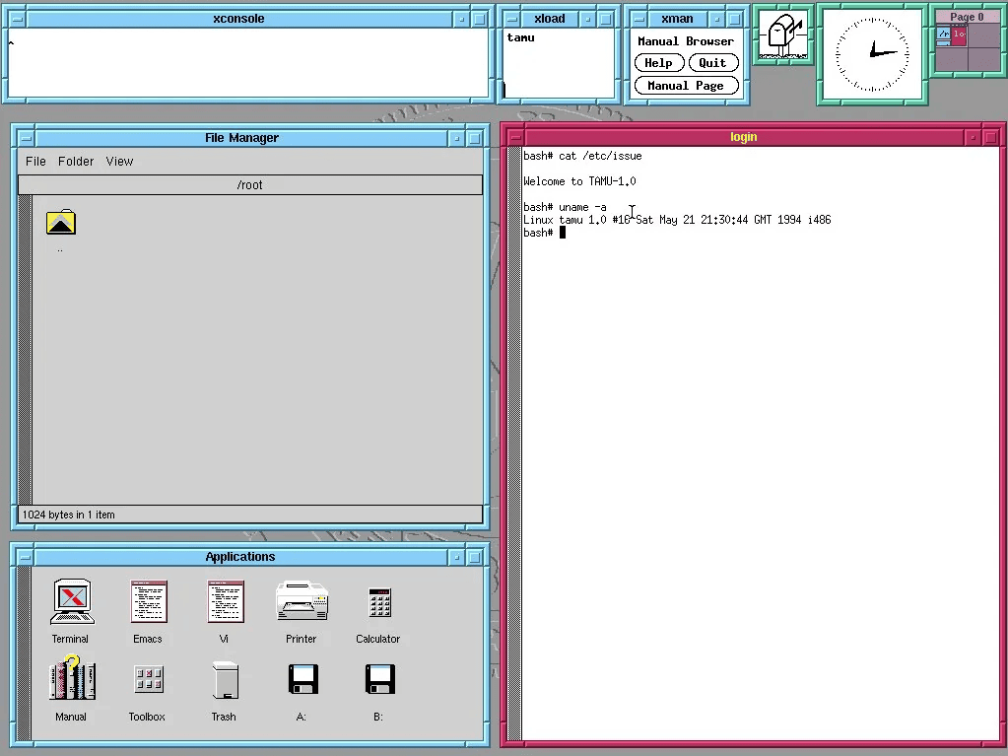Launch Emacs from Applications window
Image resolution: width=1008 pixels, height=756 pixels.
149,601
